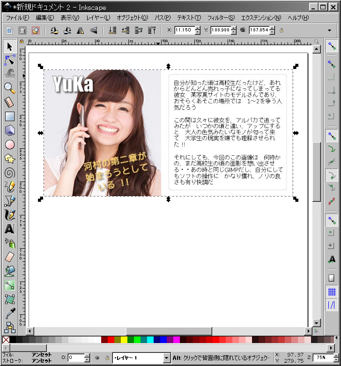Select the Rectangle tool
Viewport: 341px width, 366px height.
[10, 116]
